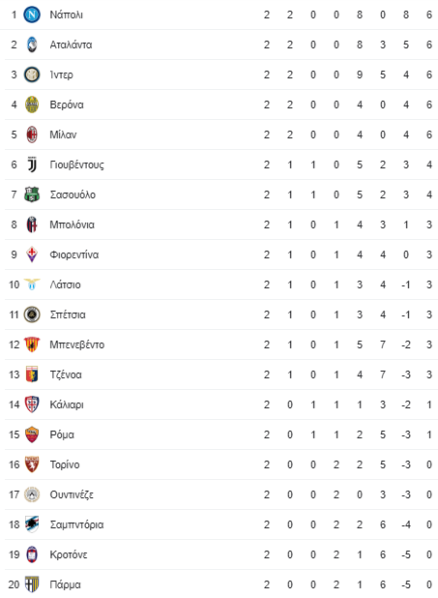Viewport: 438px width, 598px height.
Task: Click the Juventus J logo
Action: coord(32,164)
